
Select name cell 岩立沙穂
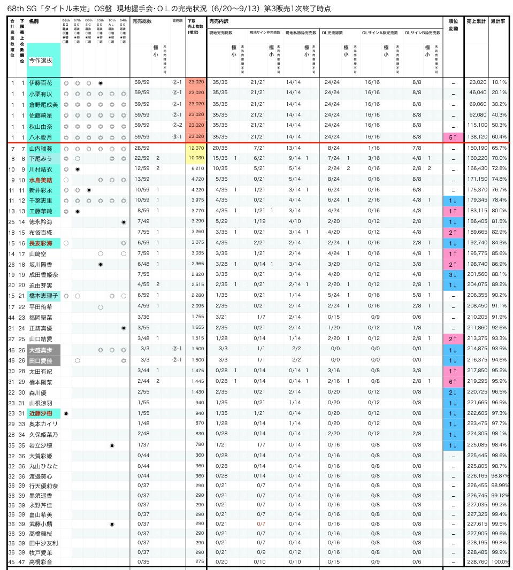tap(44, 445)
